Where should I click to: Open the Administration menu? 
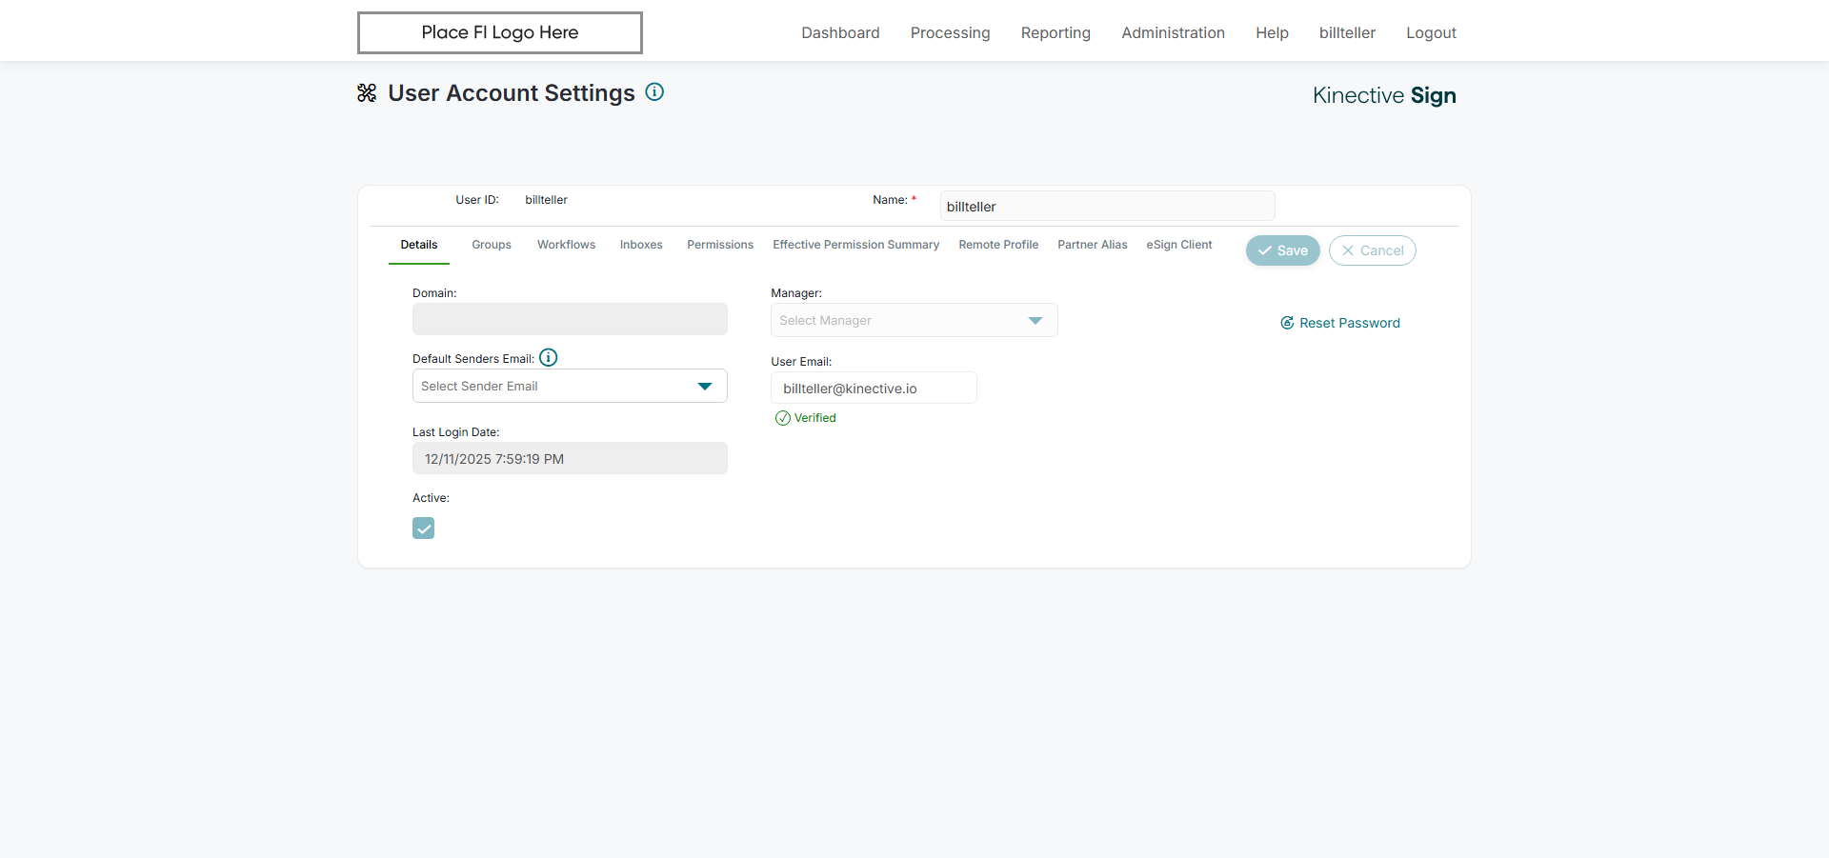1174,32
